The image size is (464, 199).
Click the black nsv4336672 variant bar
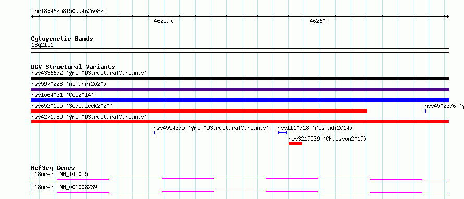(240, 78)
